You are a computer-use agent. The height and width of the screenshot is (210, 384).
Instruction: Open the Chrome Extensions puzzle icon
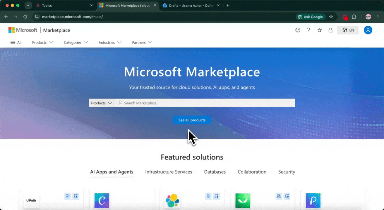[354, 17]
